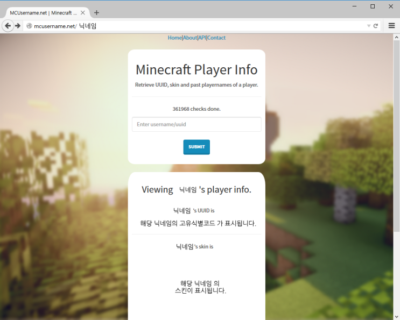Close the MCUsername.net tab
Viewport: 400px width, 320px height.
pos(83,13)
